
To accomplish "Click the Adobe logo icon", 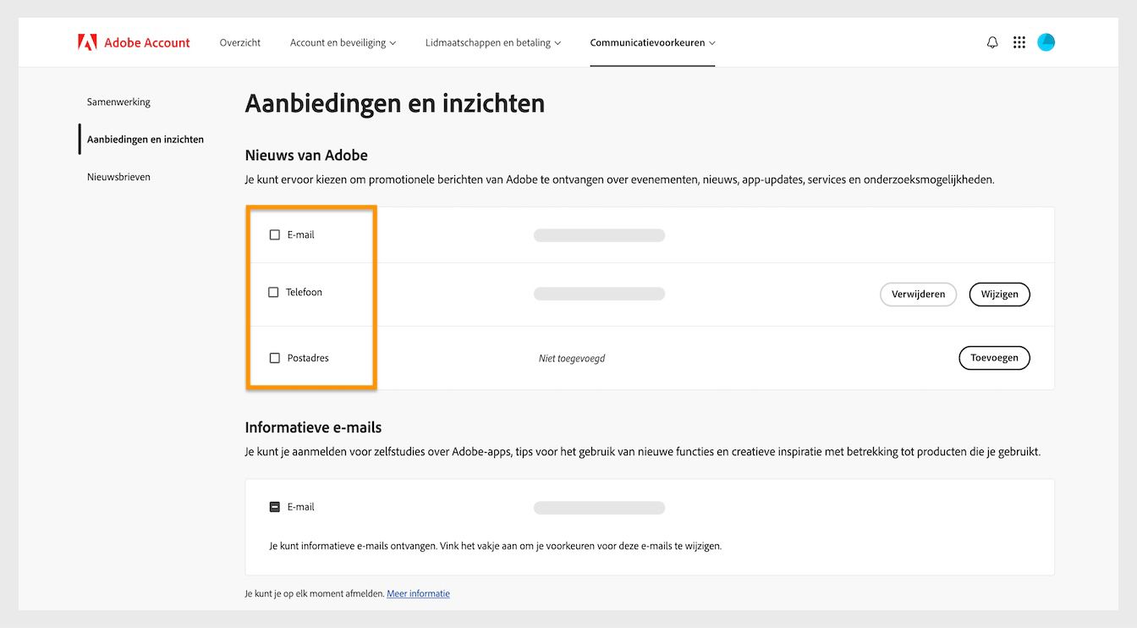I will coord(88,41).
